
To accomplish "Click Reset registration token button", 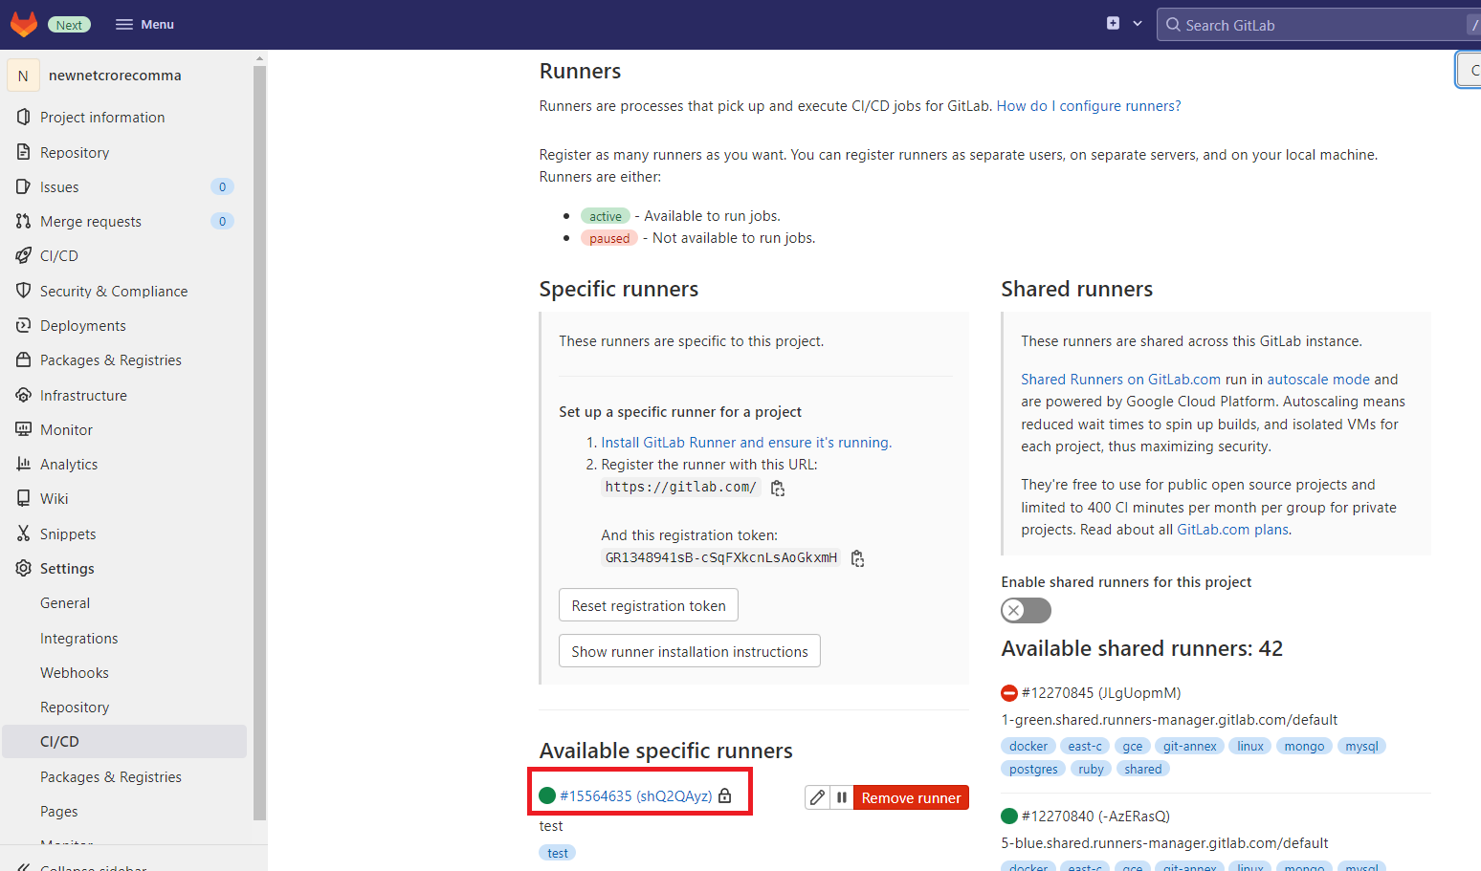I will [648, 605].
